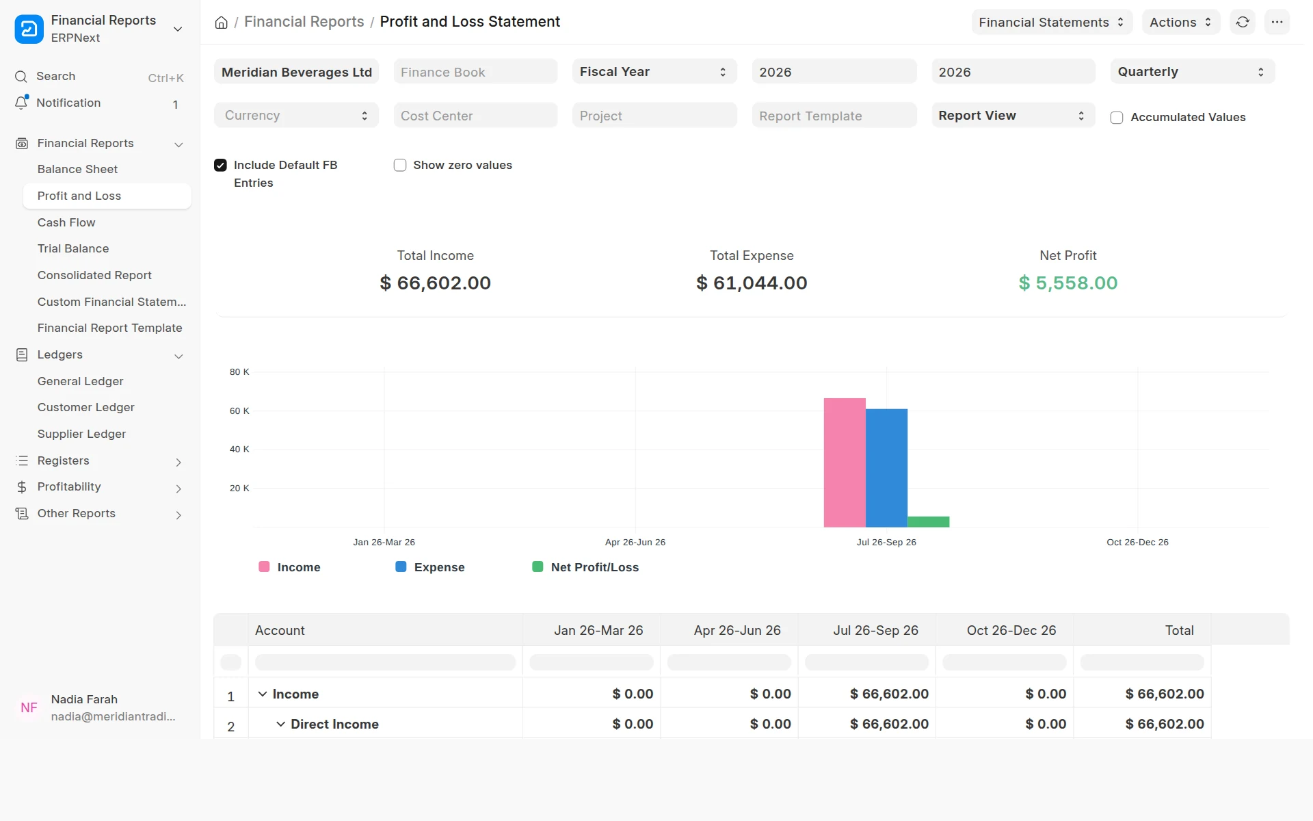Click the ERPNext app logo icon

click(x=29, y=29)
